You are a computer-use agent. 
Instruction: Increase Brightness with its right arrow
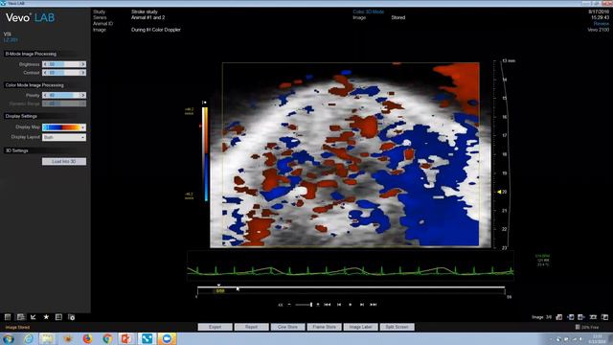click(x=83, y=64)
